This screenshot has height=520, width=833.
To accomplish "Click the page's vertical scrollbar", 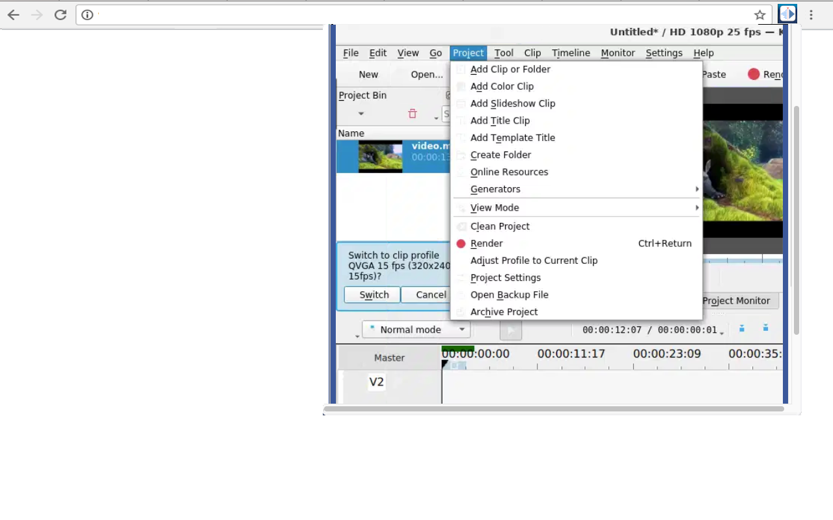I will (x=797, y=220).
